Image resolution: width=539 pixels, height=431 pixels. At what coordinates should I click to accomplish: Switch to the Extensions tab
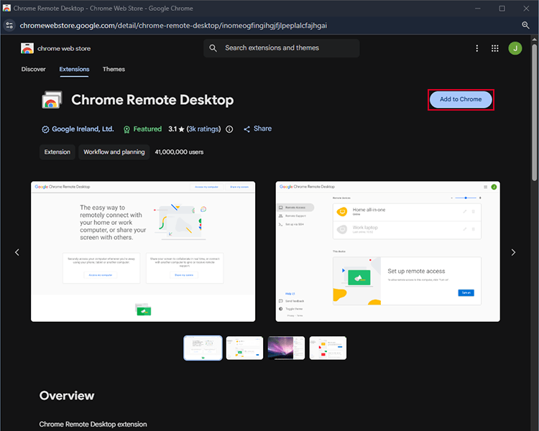[x=74, y=69]
